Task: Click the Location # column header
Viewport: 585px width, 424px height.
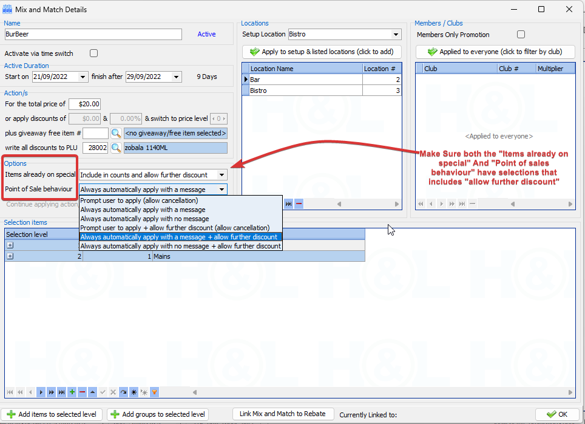Action: (382, 69)
